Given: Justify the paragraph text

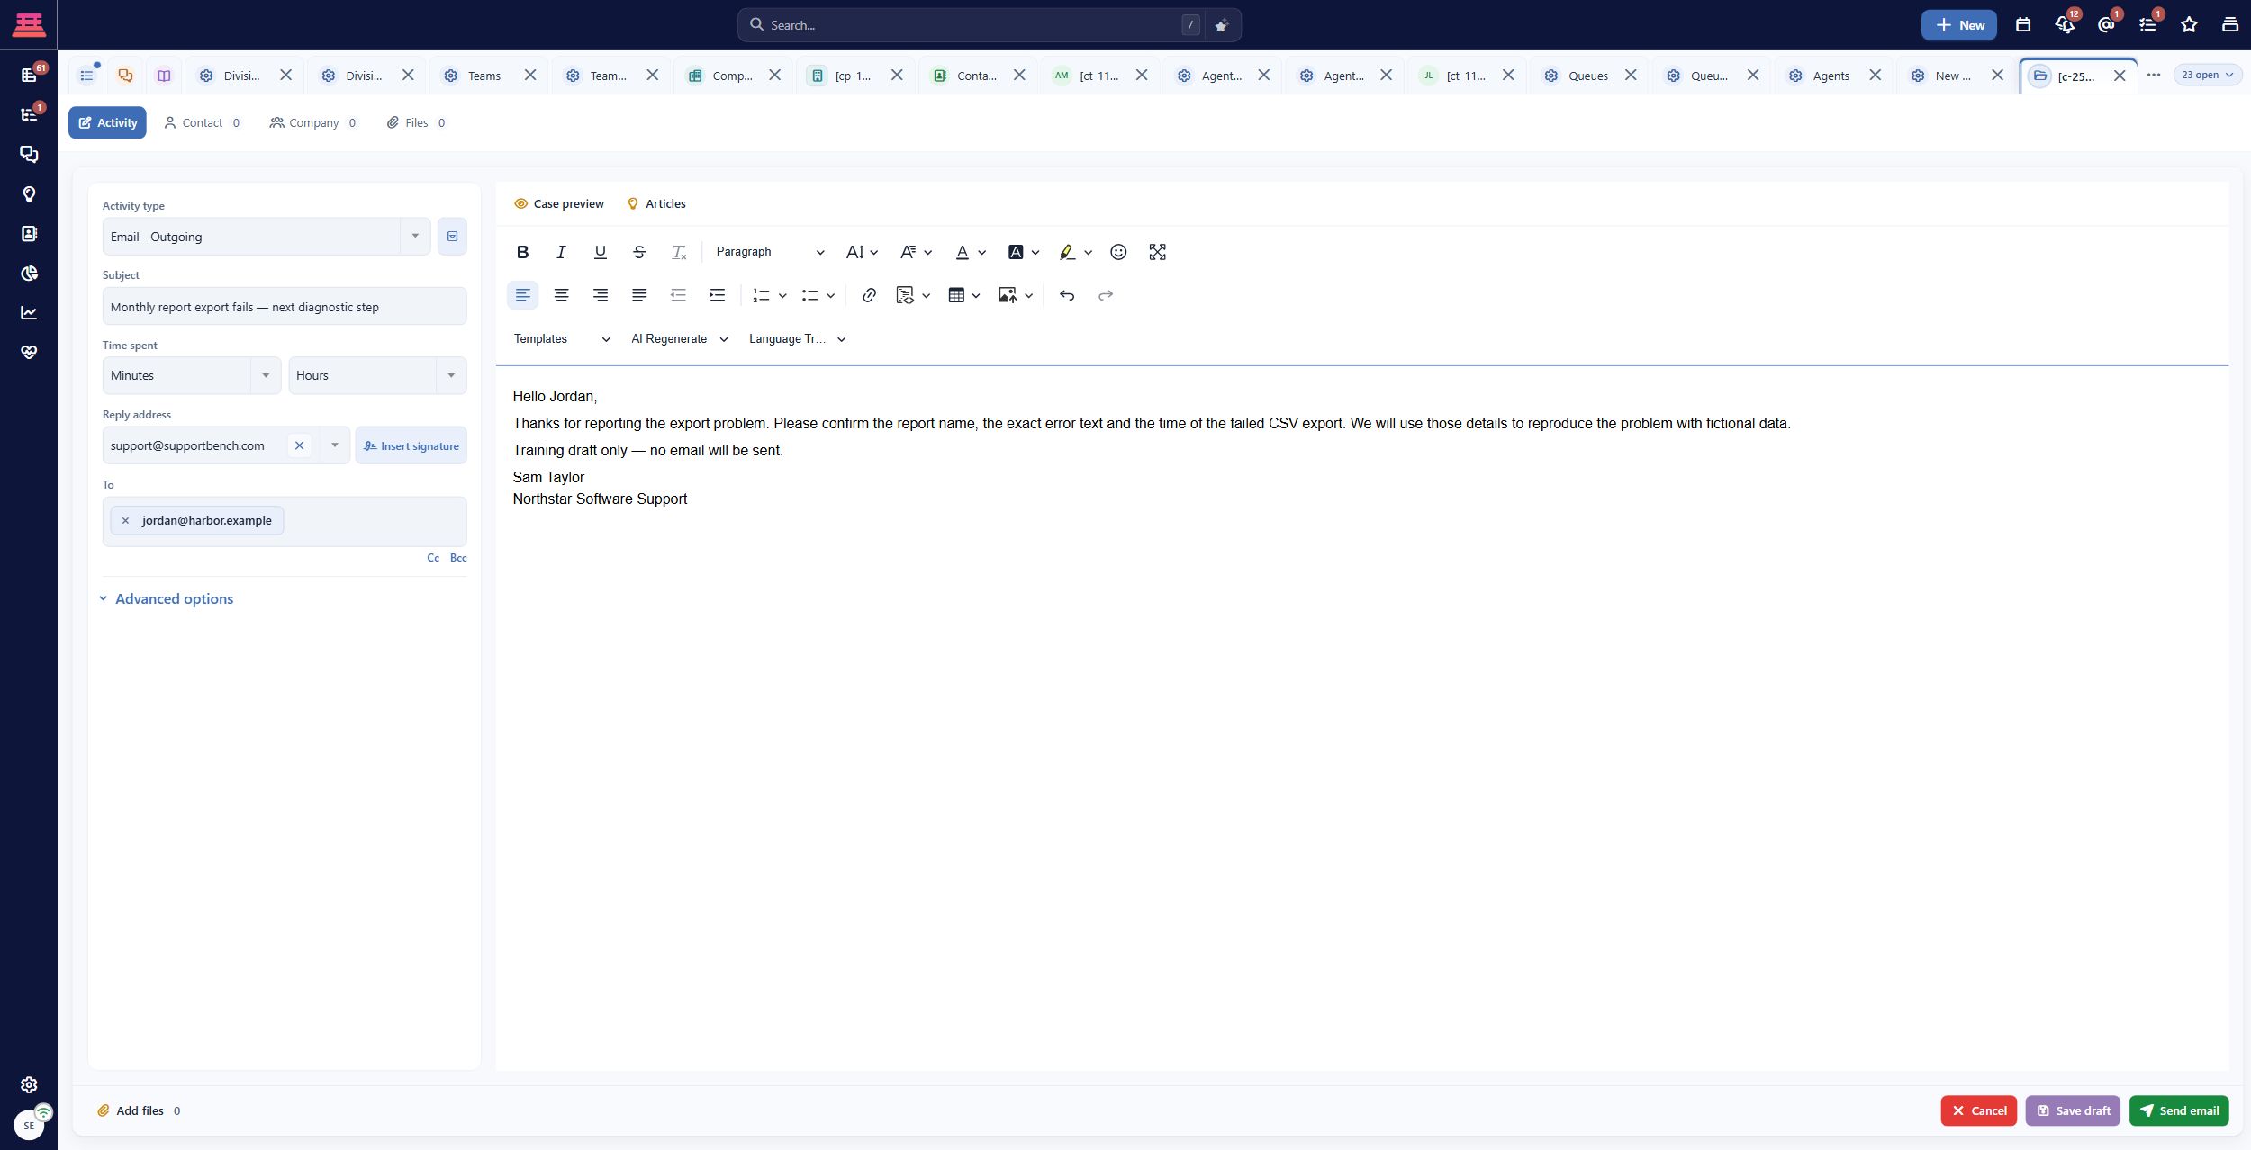Looking at the screenshot, I should 639,295.
